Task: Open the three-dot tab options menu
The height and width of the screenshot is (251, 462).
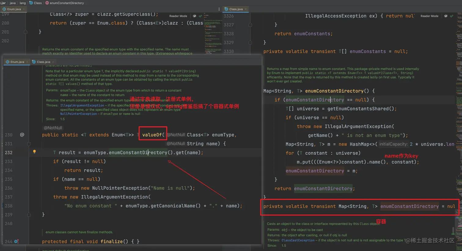Action: pos(219,9)
